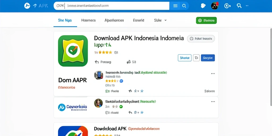Open first review title with green text
The width and height of the screenshot is (272, 136).
pyautogui.click(x=136, y=73)
